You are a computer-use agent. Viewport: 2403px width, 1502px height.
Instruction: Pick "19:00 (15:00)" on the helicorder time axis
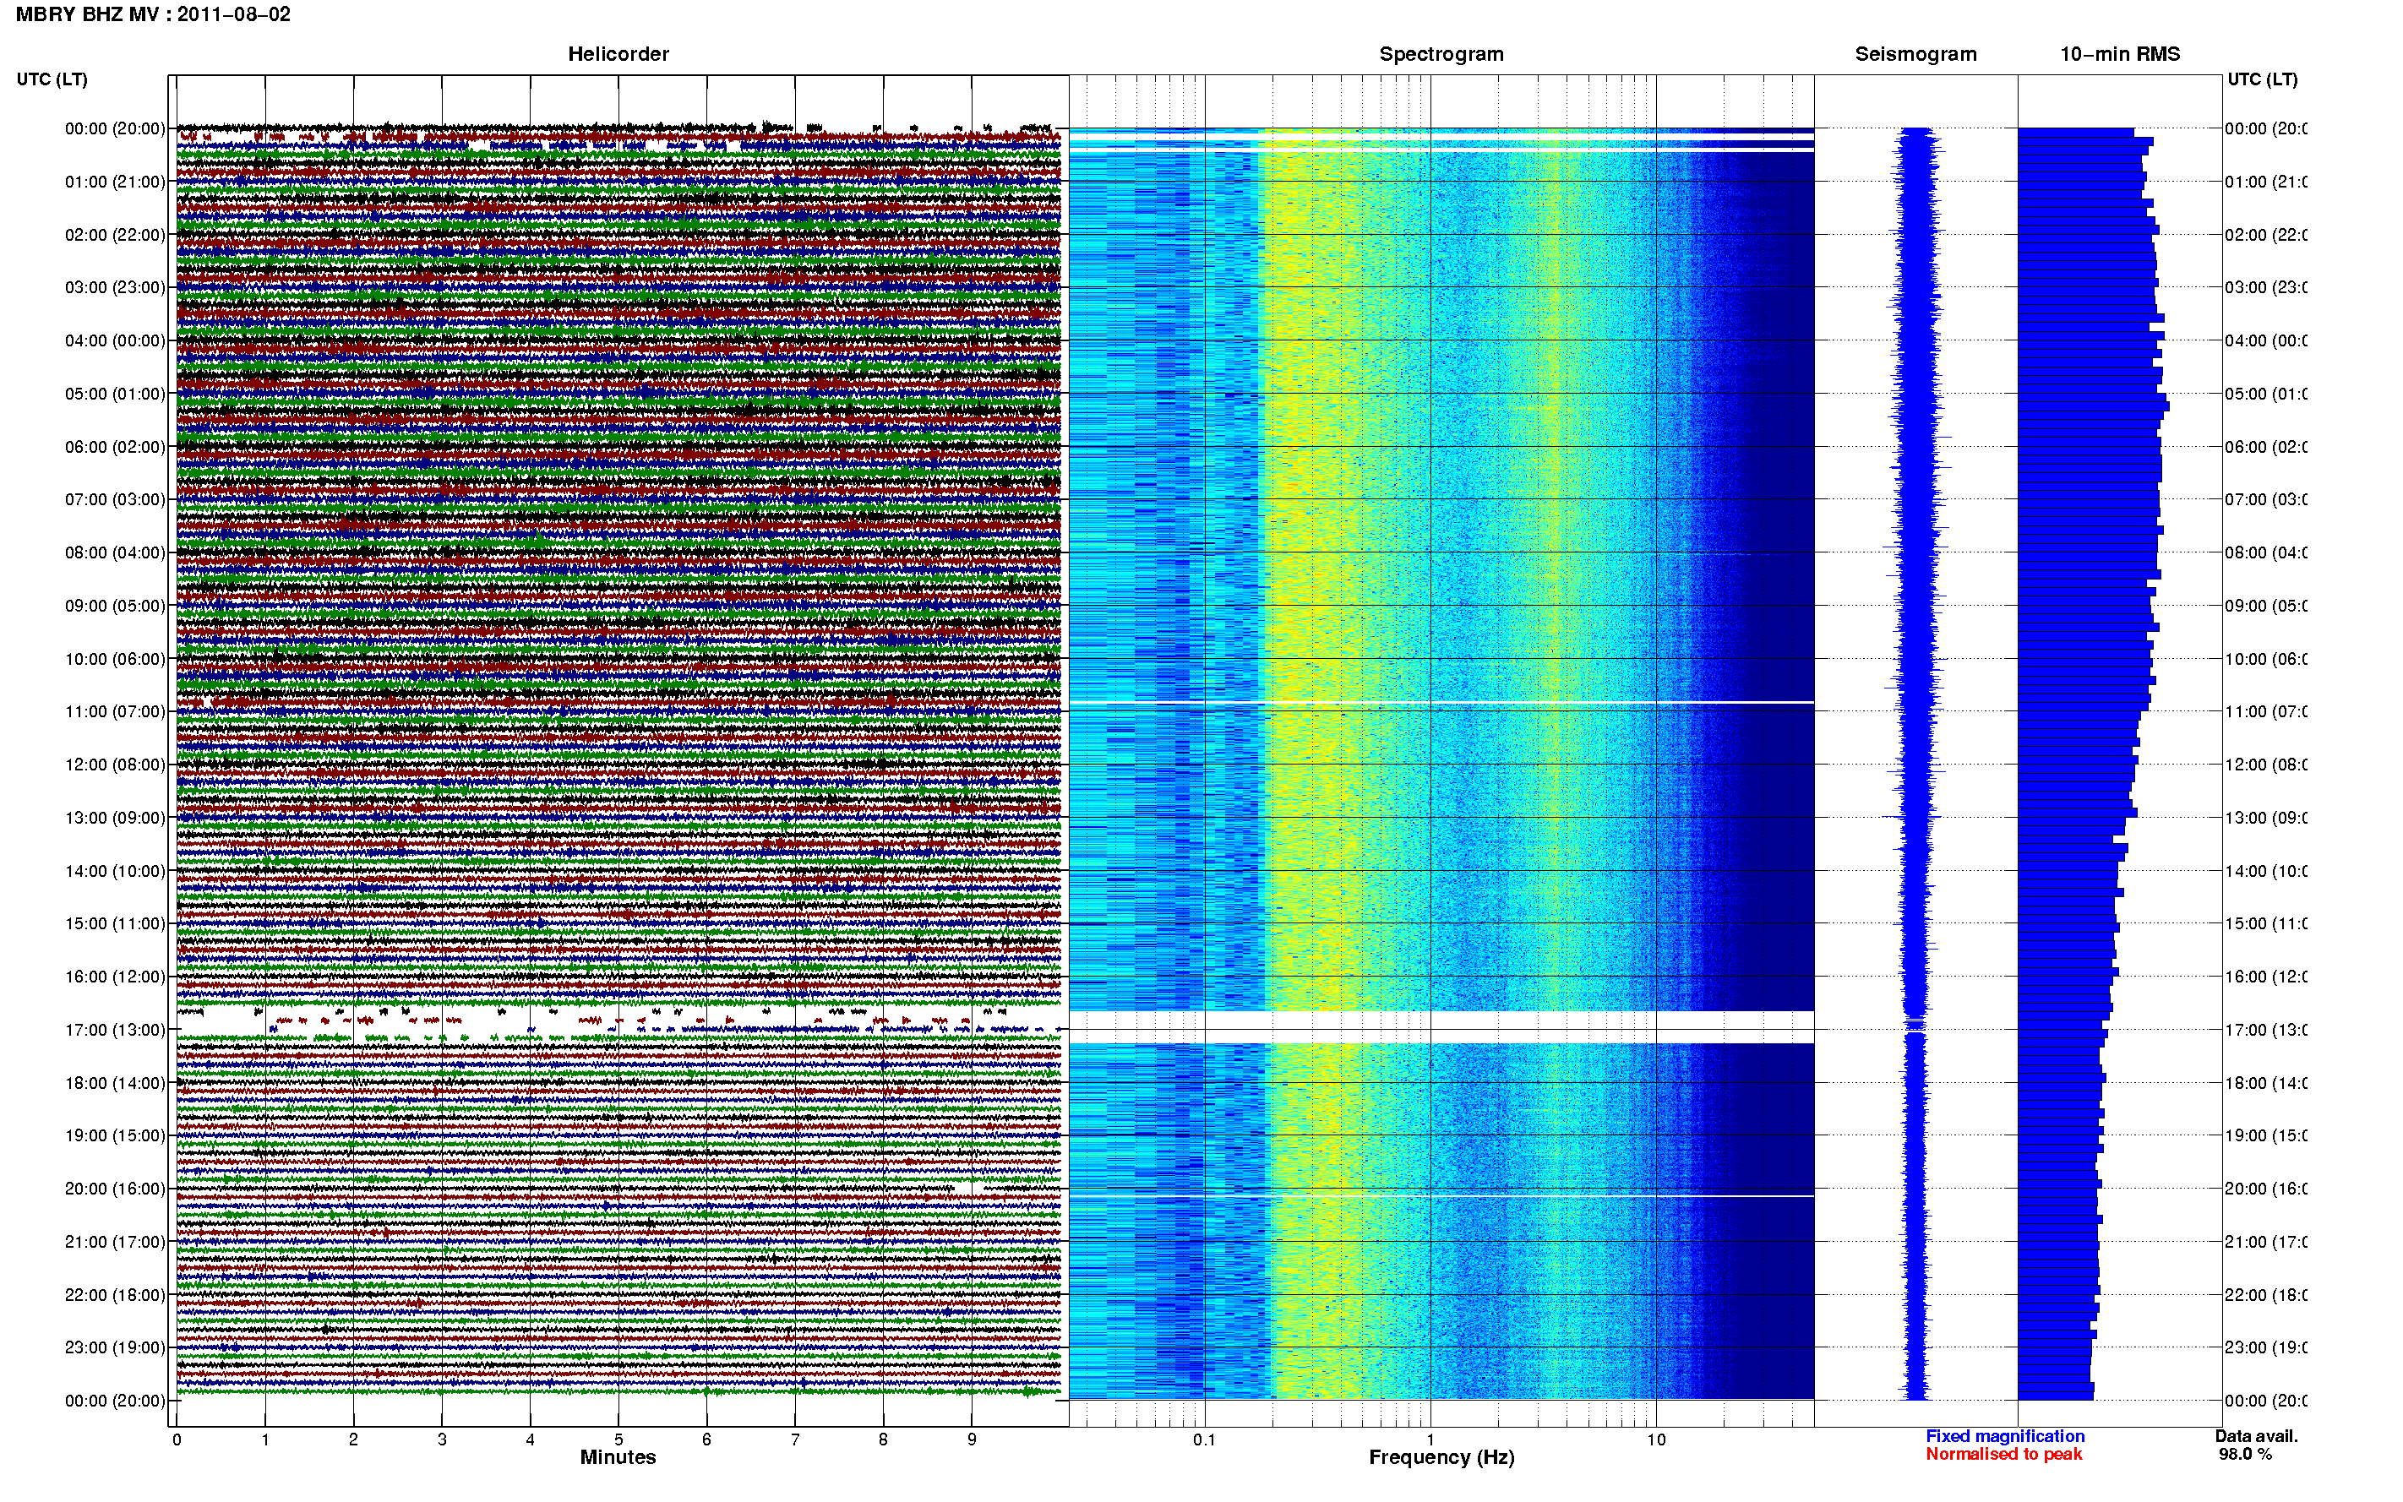pos(115,1136)
